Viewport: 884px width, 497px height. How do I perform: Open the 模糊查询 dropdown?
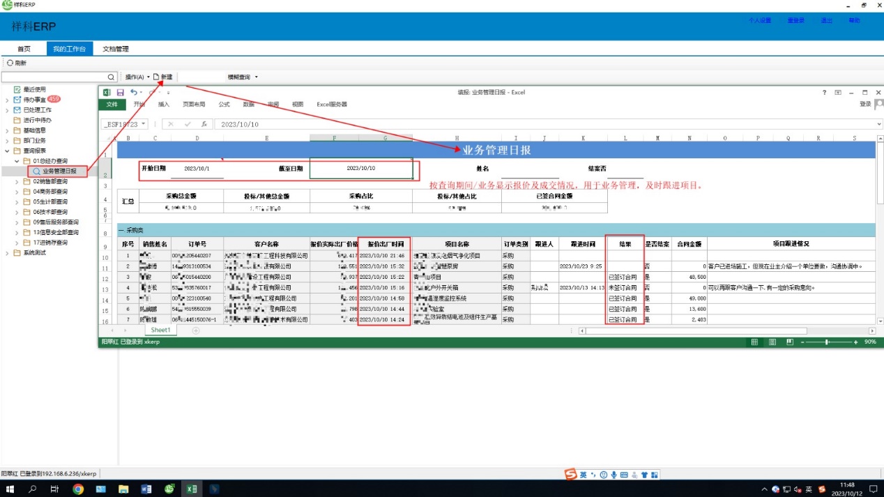coord(243,77)
